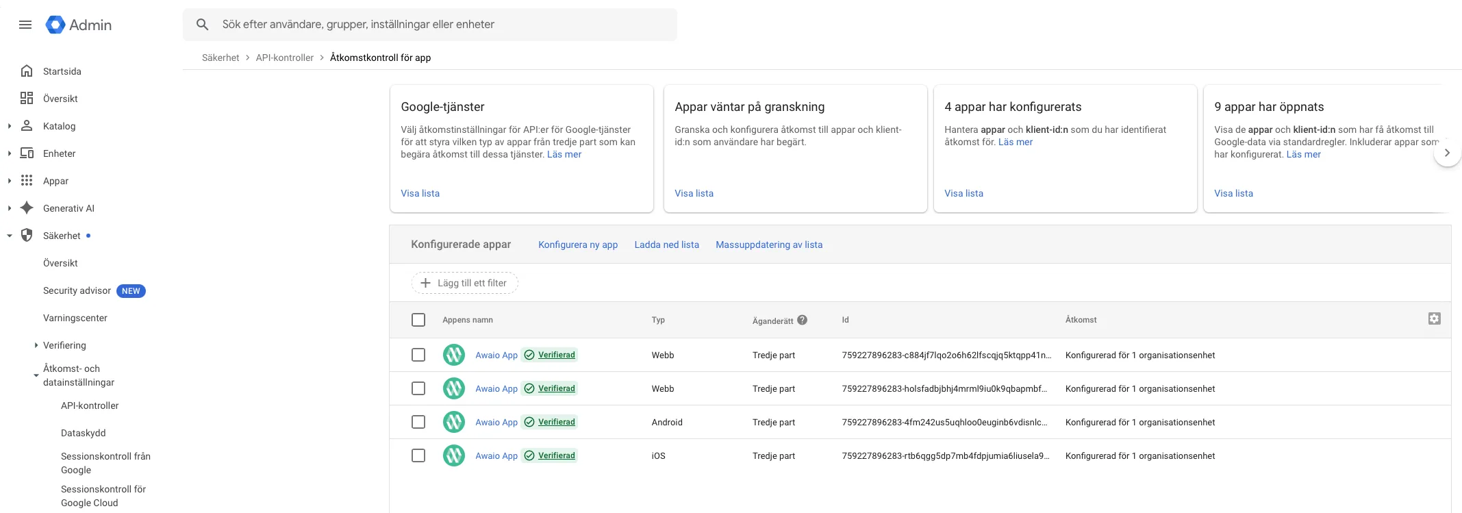Viewport: 1462px width, 513px height.
Task: Click the Generativ AI sparkle icon
Action: [27, 208]
